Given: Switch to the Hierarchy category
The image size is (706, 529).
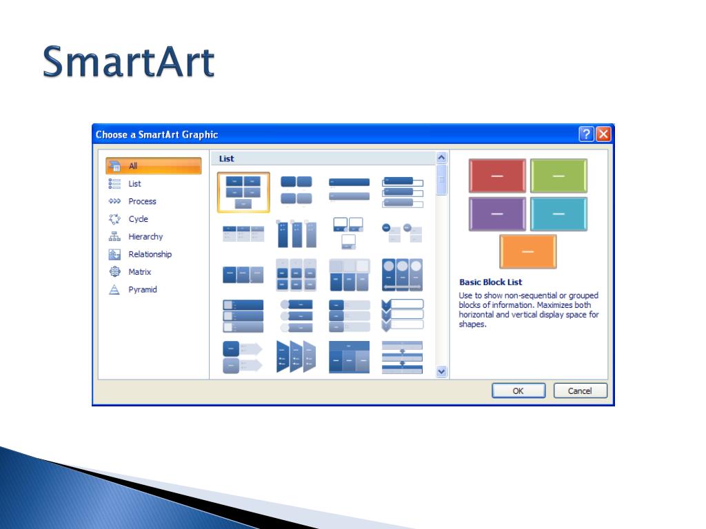Looking at the screenshot, I should click(x=145, y=236).
